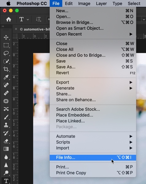
Task: Select the Eraser tool
Action: click(6, 141)
